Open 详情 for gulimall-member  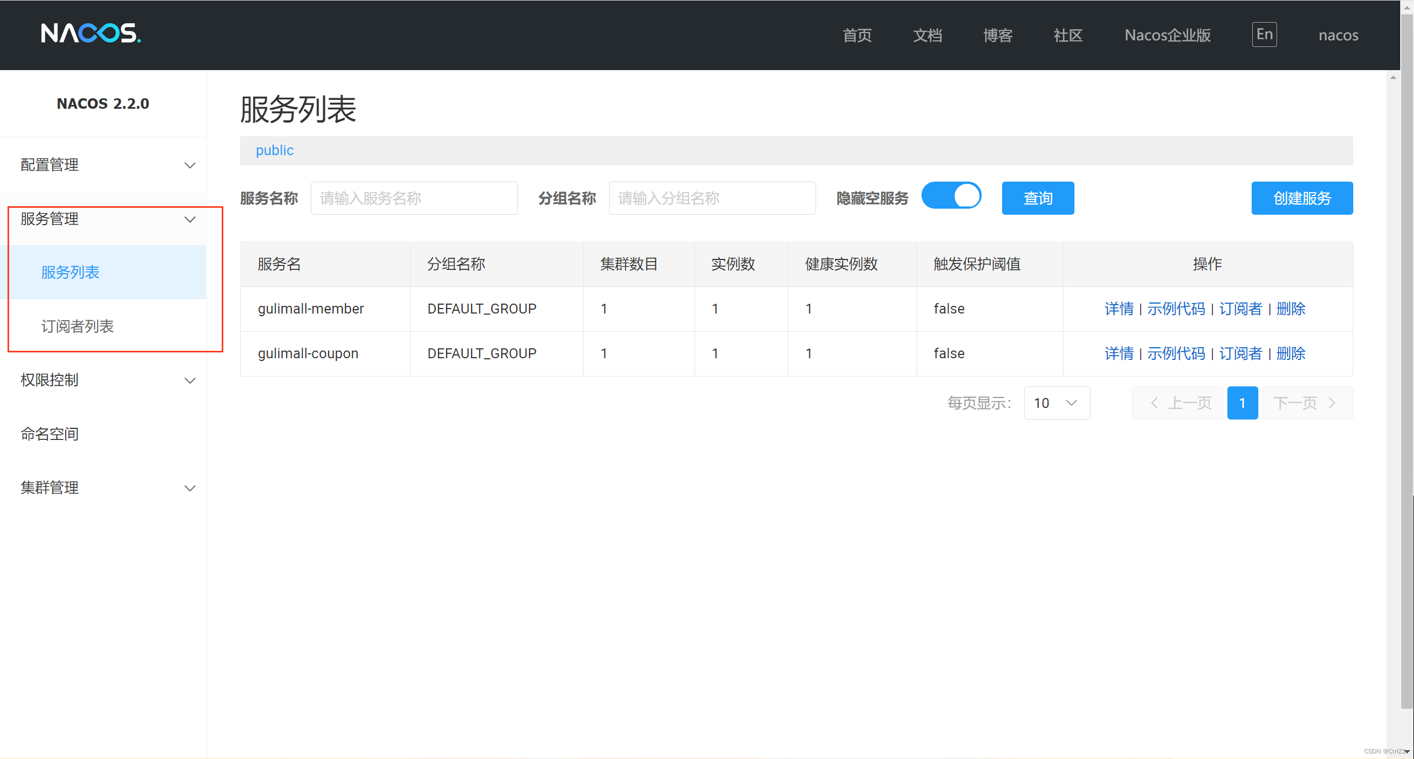[x=1119, y=309]
